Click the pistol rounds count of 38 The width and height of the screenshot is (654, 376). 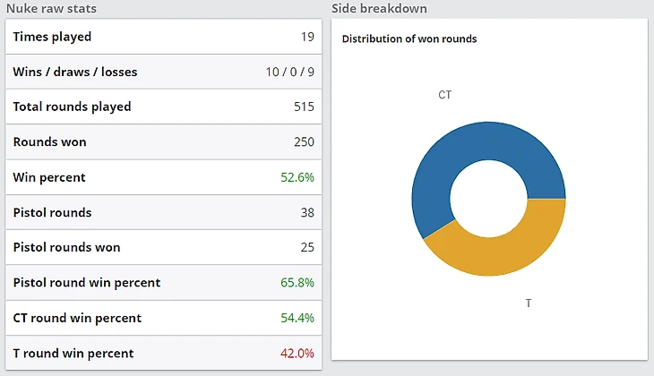306,213
